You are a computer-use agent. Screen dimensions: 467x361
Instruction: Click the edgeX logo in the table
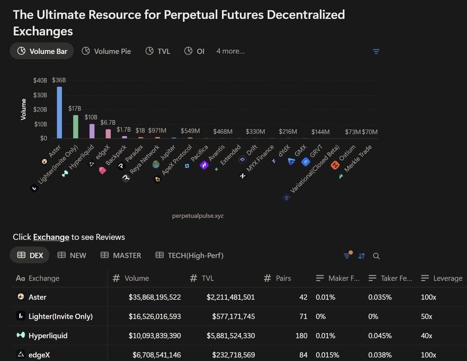pyautogui.click(x=20, y=355)
